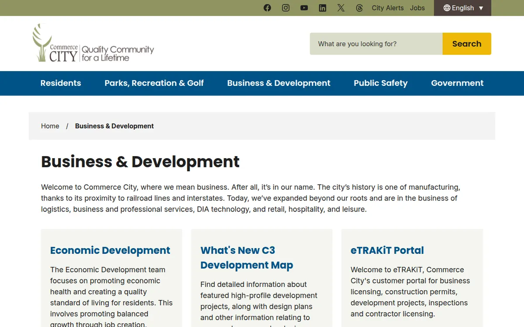Click the Business & Development page title

pyautogui.click(x=140, y=162)
